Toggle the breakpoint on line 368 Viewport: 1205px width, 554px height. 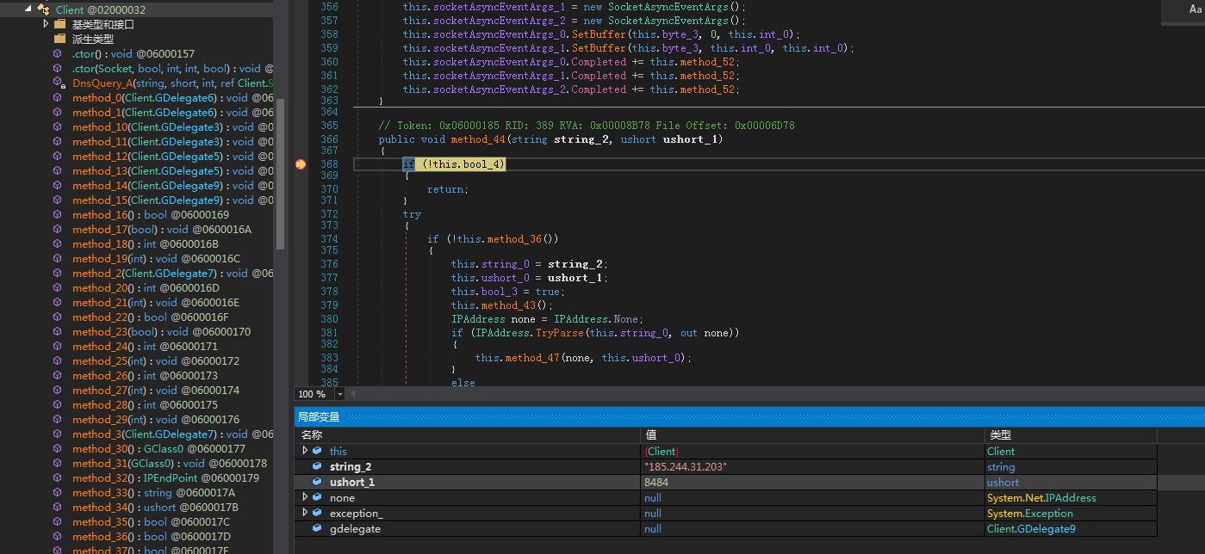point(301,163)
